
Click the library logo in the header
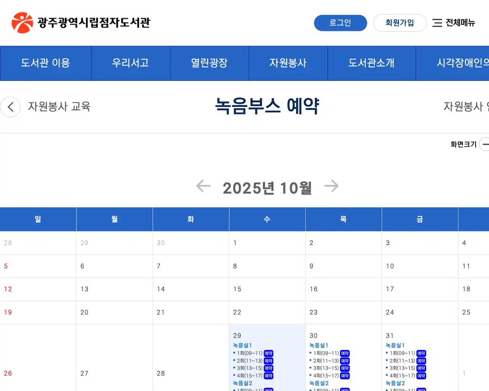click(x=81, y=23)
